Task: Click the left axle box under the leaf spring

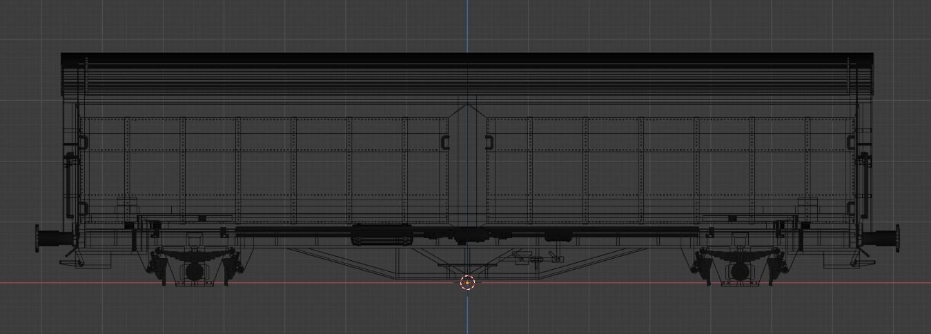Action: point(194,272)
